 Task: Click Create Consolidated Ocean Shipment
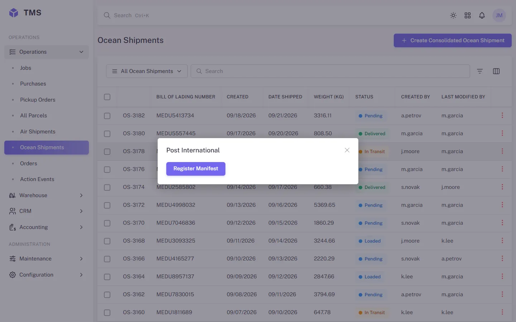tap(453, 40)
